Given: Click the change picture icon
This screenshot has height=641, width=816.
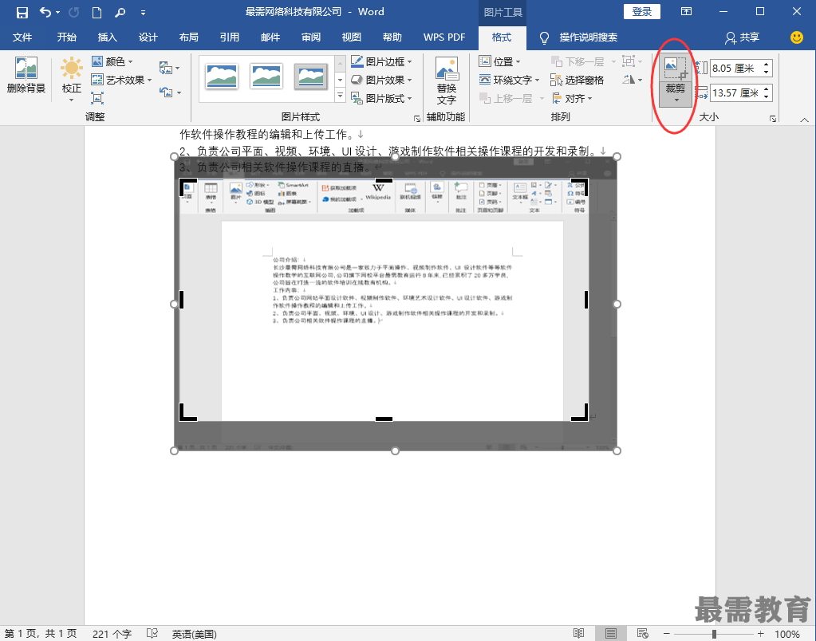Looking at the screenshot, I should [x=166, y=68].
